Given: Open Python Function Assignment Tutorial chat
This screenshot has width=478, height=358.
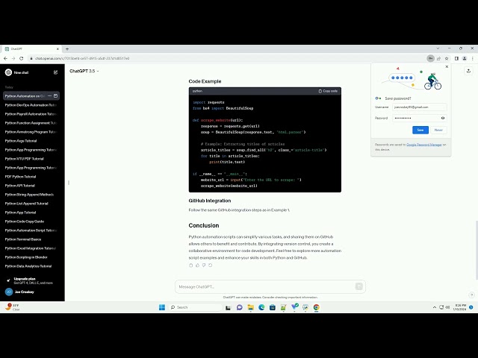Looking at the screenshot, I should (31, 123).
